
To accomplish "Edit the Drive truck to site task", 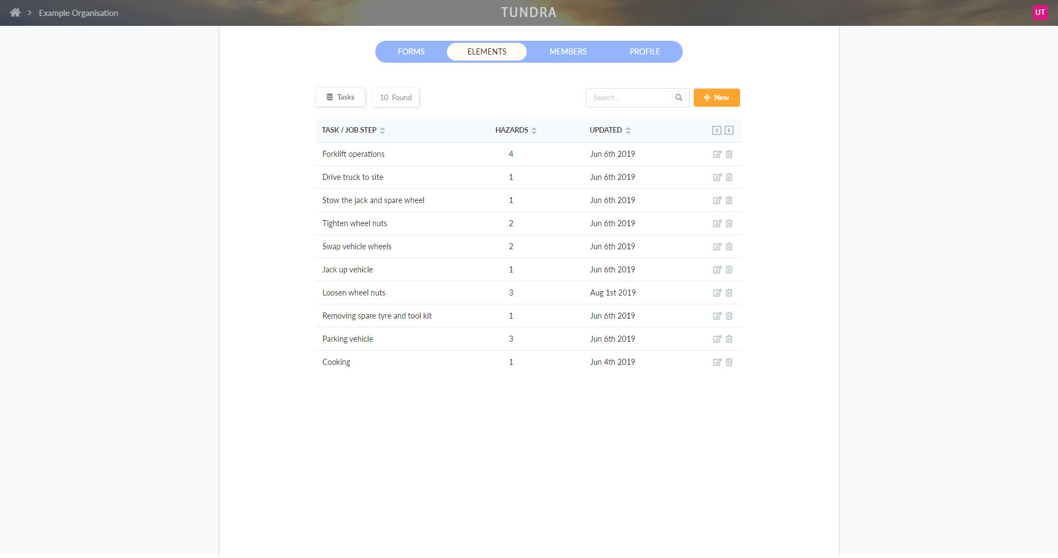I will (717, 177).
